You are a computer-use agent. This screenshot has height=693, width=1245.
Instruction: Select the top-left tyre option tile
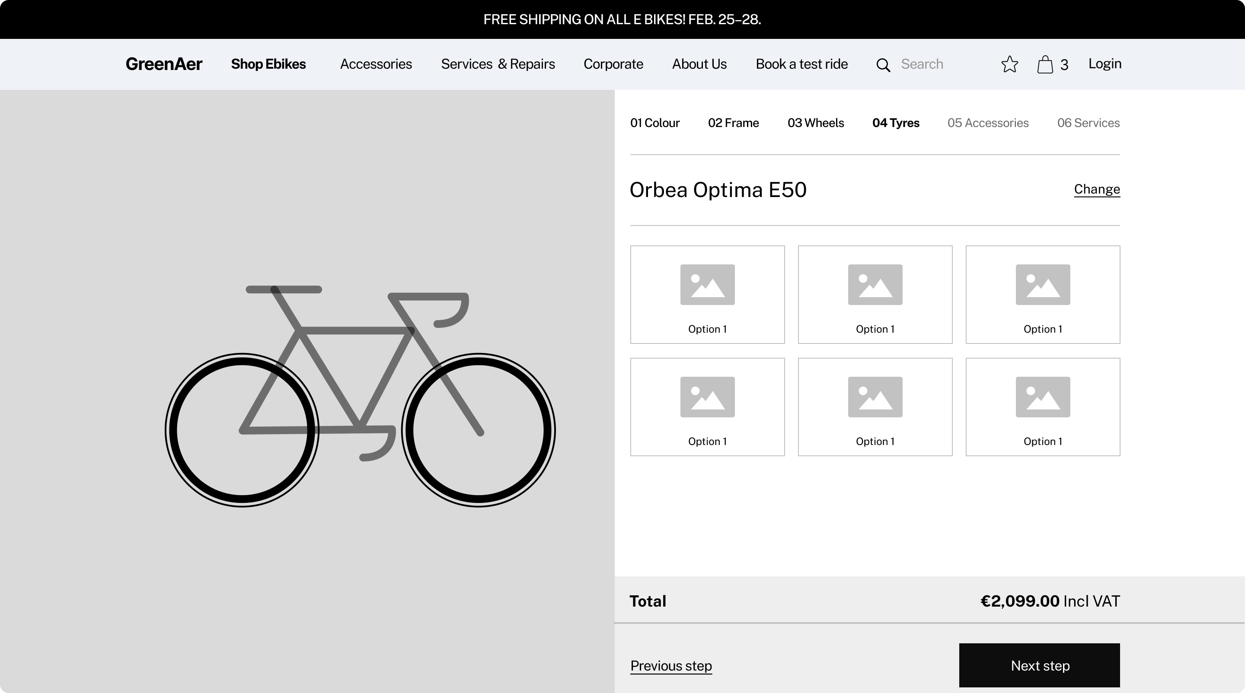point(707,295)
